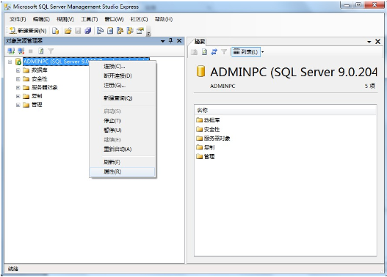Click the Disconnect icon in Object Explorer toolbar
Image resolution: width=387 pixels, height=277 pixels.
click(21, 51)
